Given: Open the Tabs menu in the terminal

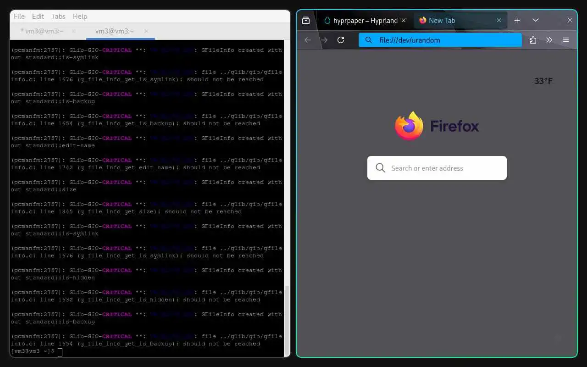Looking at the screenshot, I should (x=58, y=16).
